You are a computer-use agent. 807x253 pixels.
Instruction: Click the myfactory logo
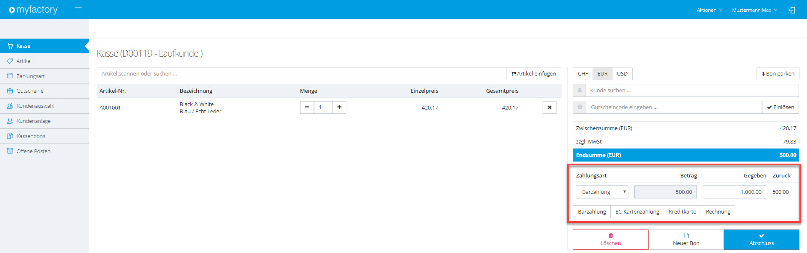(33, 10)
